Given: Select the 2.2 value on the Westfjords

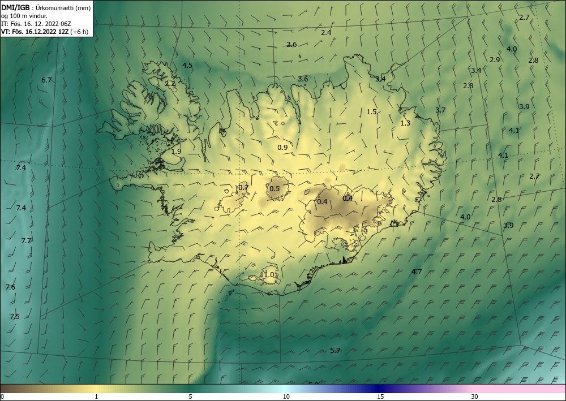Looking at the screenshot, I should (x=170, y=83).
